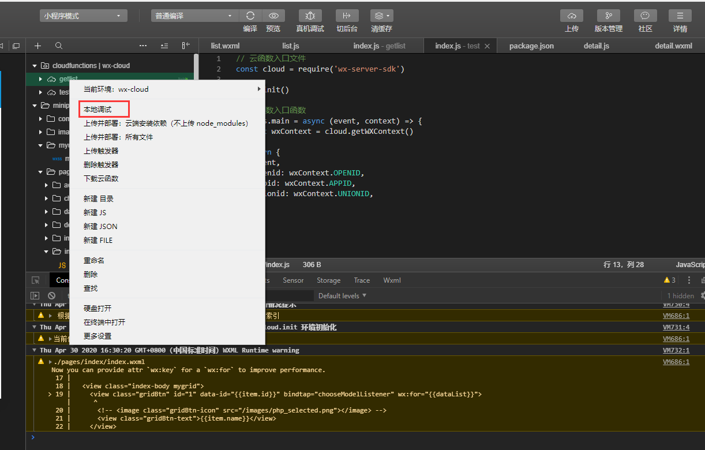Image resolution: width=705 pixels, height=450 pixels.
Task: Open the Trace devtools tab
Action: click(362, 280)
